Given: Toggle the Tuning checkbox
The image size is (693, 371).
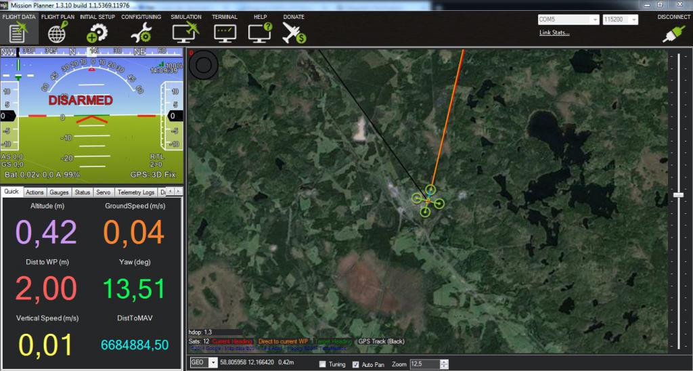Looking at the screenshot, I should (323, 364).
